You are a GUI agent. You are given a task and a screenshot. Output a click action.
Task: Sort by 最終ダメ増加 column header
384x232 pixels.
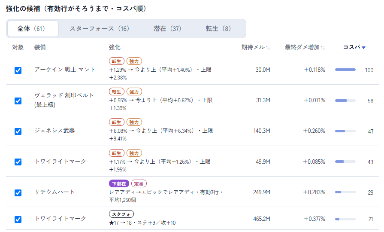coord(305,47)
